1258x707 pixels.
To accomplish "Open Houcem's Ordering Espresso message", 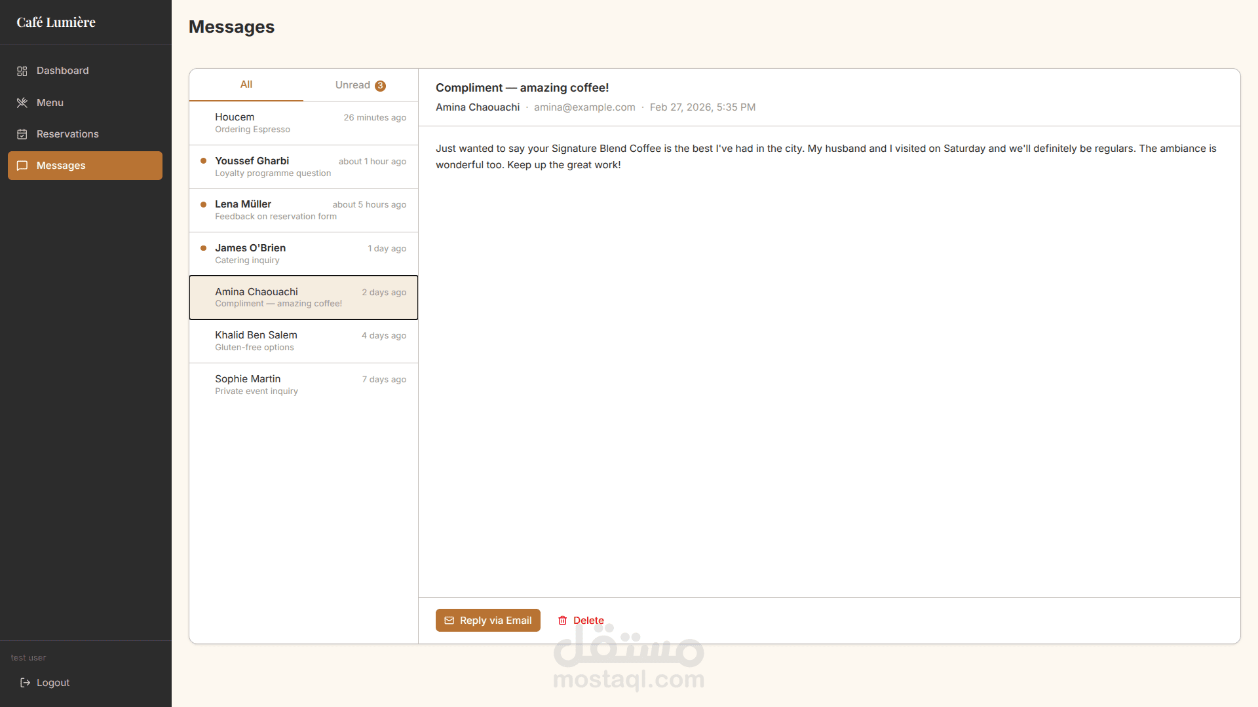I will [303, 123].
